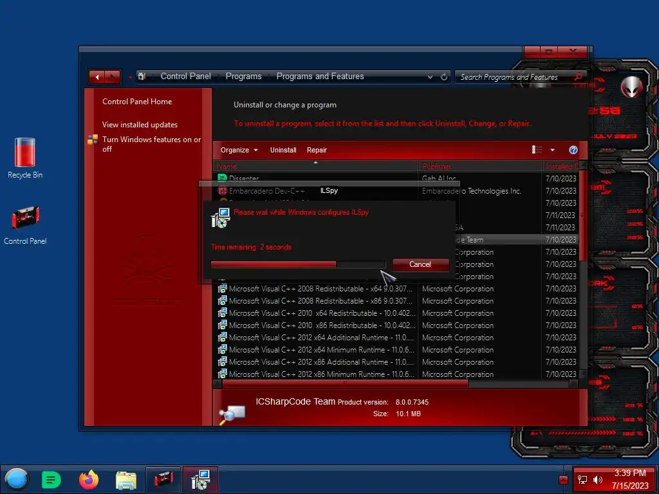Open help with the question mark icon

[573, 150]
